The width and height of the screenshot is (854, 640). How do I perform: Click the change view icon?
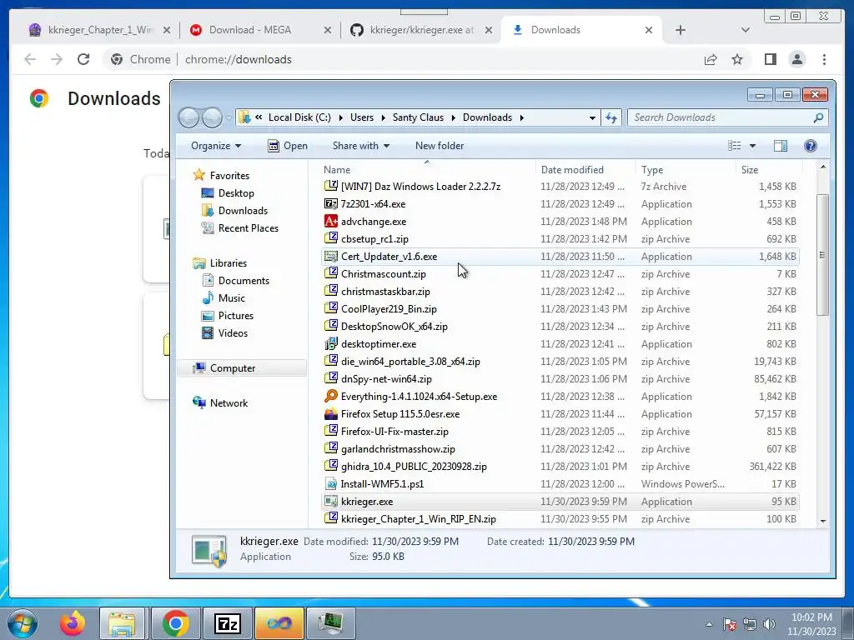[x=734, y=146]
